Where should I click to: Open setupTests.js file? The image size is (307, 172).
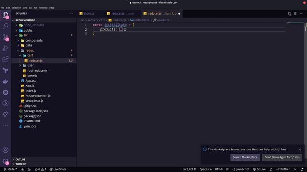35,101
